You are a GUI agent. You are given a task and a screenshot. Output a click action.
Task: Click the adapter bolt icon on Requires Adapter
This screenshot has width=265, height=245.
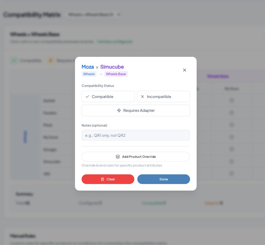pos(119,110)
